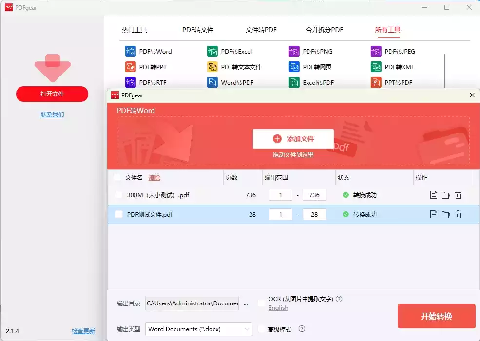Image resolution: width=480 pixels, height=341 pixels.
Task: Select the PDF转PPT tool
Action: click(131, 67)
